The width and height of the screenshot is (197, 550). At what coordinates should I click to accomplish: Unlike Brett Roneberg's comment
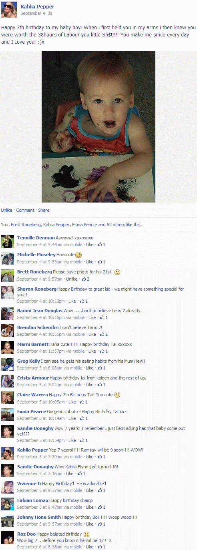tap(72, 279)
